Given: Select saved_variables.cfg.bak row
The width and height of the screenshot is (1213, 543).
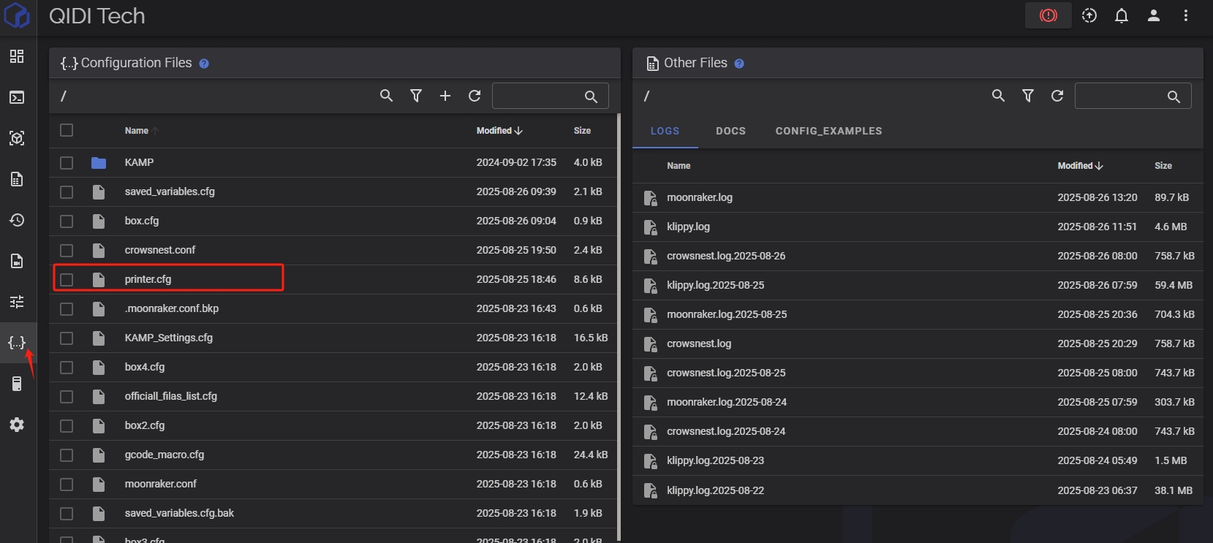Looking at the screenshot, I should click(x=334, y=513).
